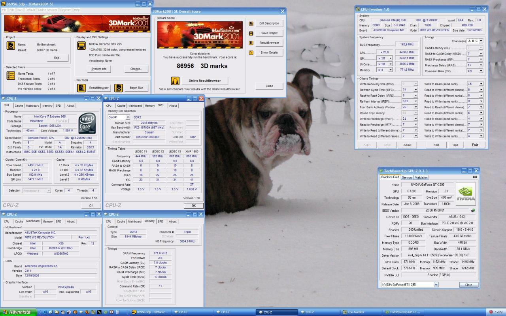Click the GPU-Z BIOS Version field 62.00.45.00.01
This screenshot has width=506, height=316.
(435, 211)
